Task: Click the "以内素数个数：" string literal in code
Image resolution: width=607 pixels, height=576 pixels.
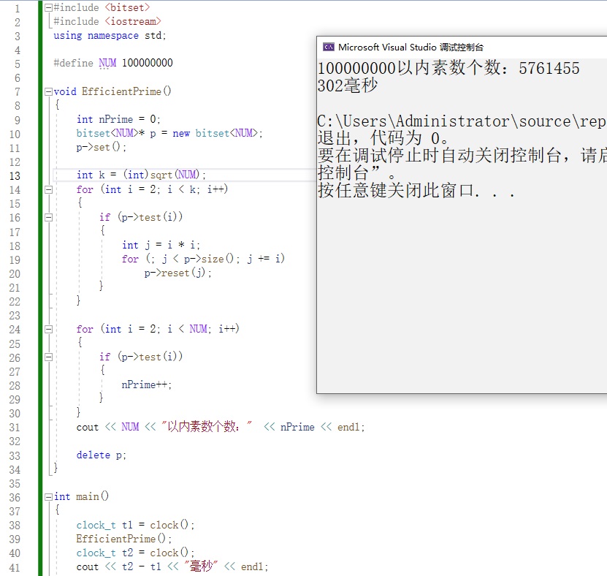Action: pyautogui.click(x=207, y=426)
